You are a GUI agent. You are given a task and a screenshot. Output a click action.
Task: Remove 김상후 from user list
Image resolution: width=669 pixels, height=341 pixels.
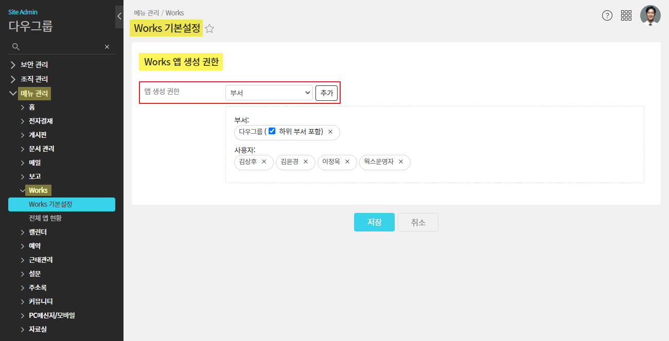[x=264, y=161]
